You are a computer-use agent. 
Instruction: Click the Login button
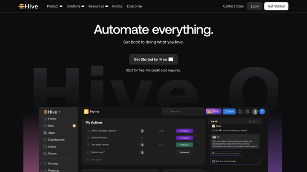click(x=255, y=6)
